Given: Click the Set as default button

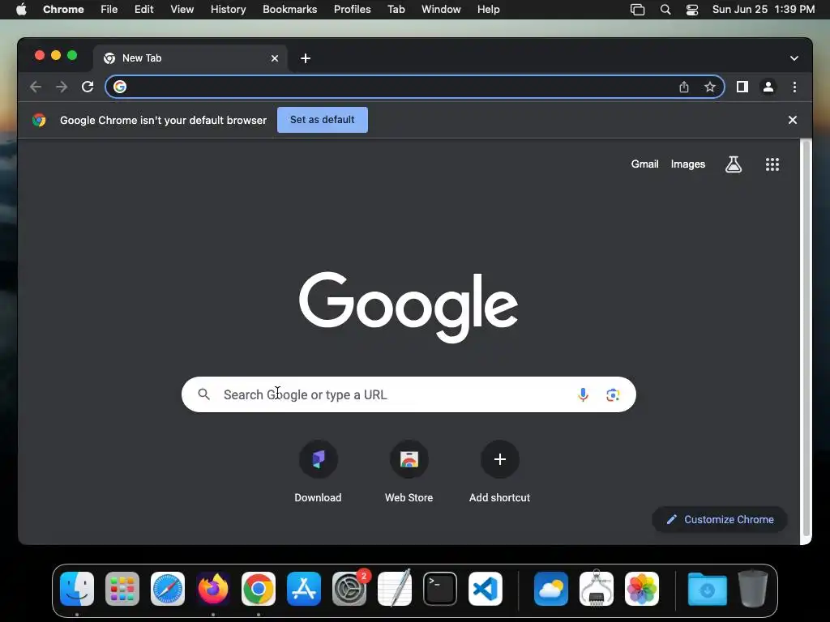Looking at the screenshot, I should tap(323, 120).
